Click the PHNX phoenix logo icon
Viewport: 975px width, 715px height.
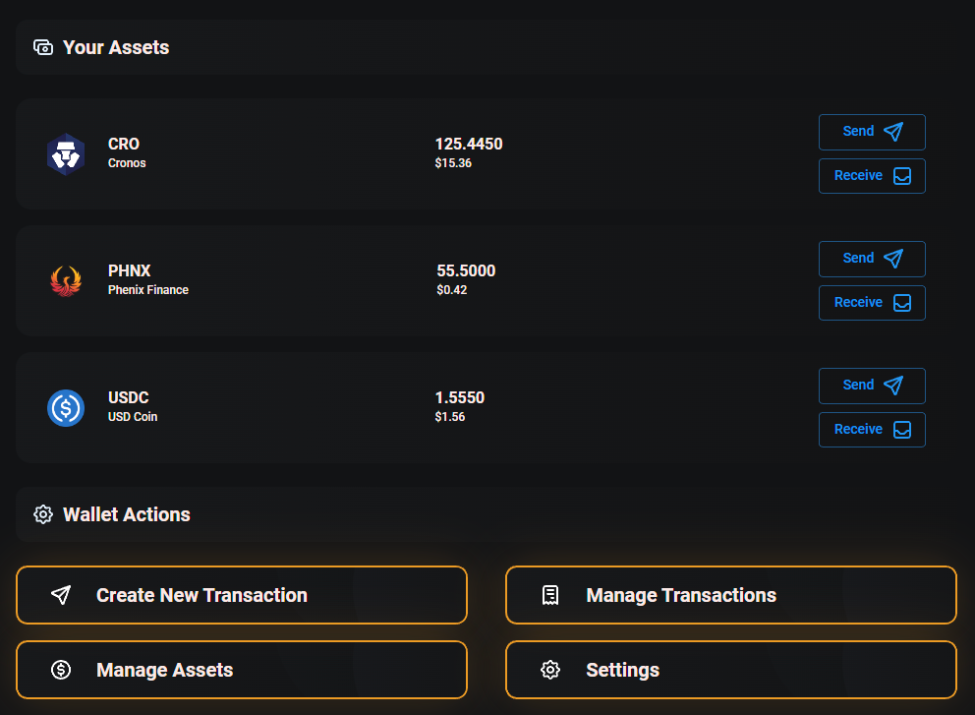65,280
